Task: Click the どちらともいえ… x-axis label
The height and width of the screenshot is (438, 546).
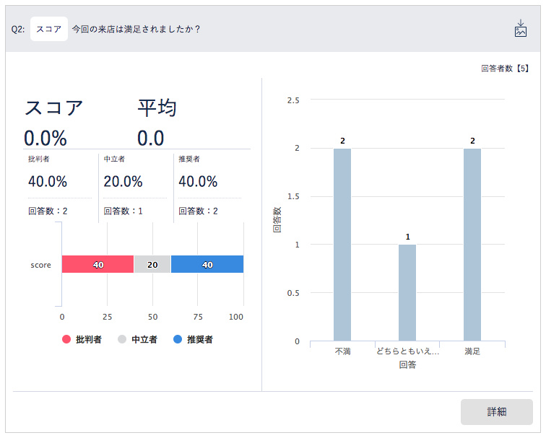Action: (407, 351)
